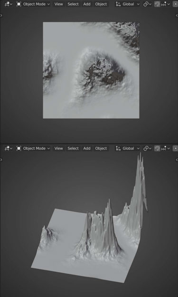Open View menu in bottom viewport header

[59, 148]
